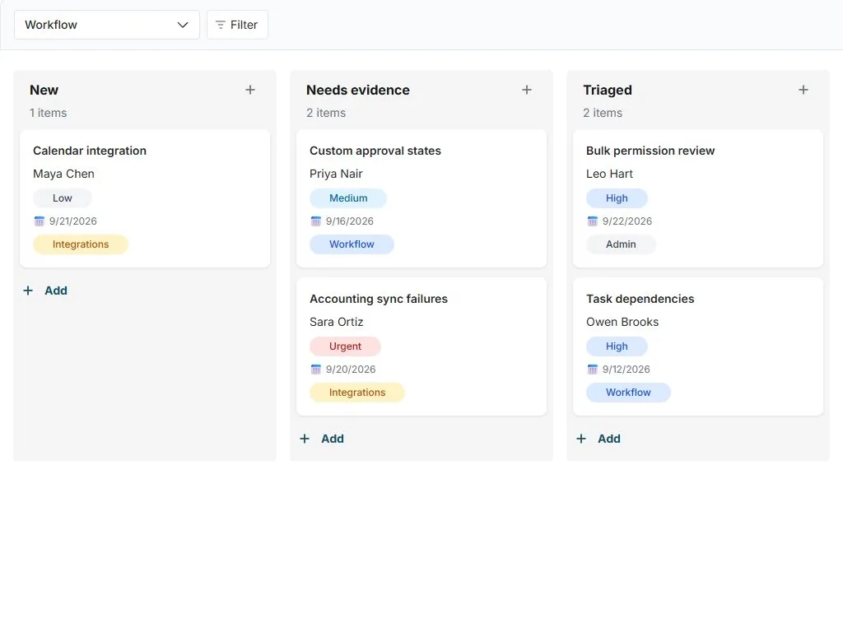Click the plus icon in Triaged column header

[x=803, y=90]
